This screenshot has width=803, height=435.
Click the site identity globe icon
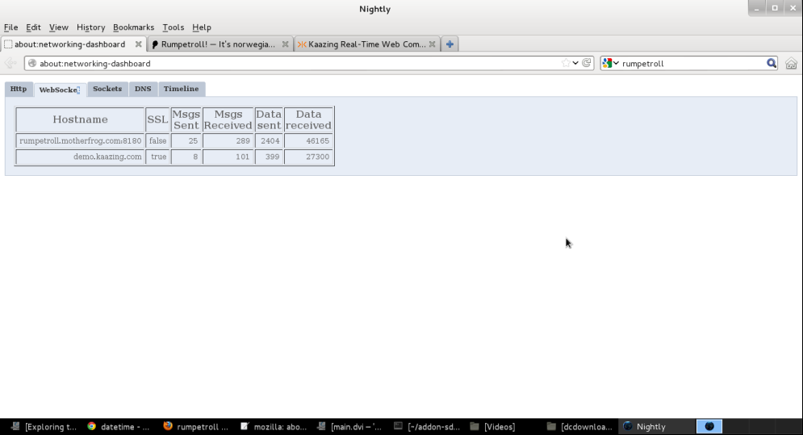click(x=32, y=64)
